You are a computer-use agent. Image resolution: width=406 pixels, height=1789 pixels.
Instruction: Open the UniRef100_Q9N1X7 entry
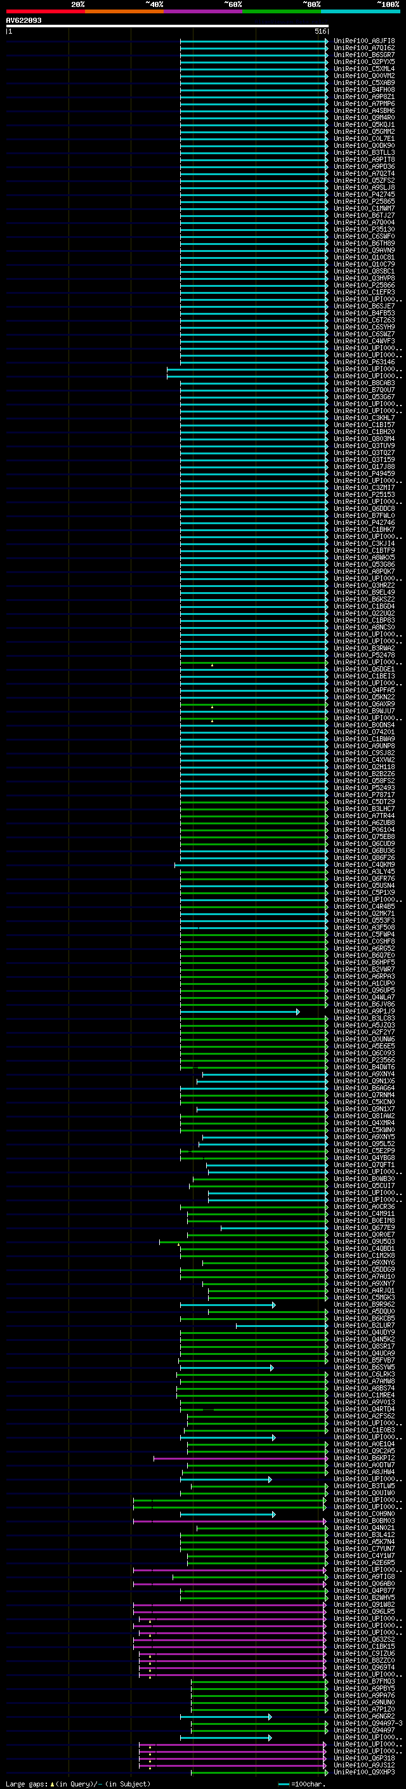[364, 1109]
